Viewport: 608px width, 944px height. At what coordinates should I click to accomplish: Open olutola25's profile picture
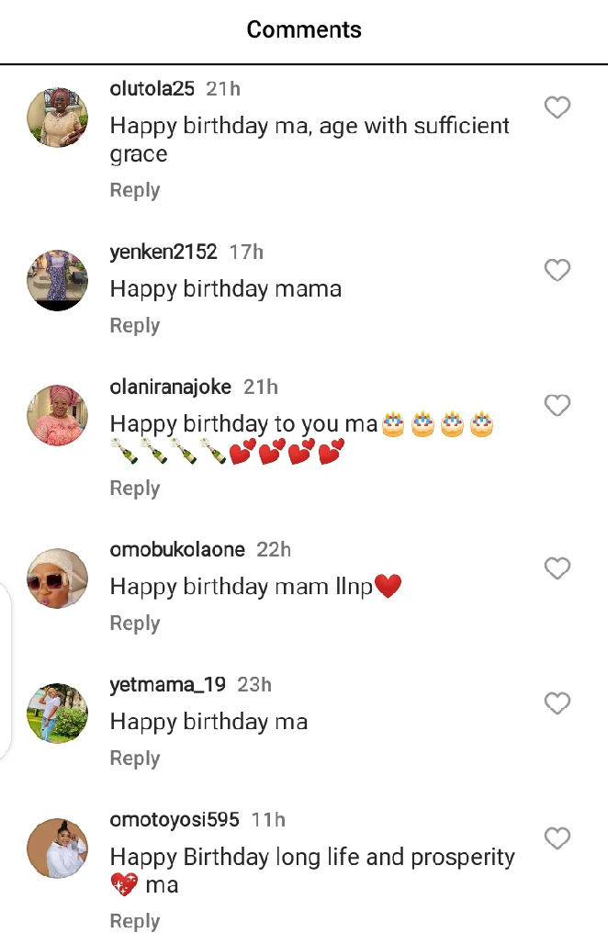pyautogui.click(x=57, y=118)
